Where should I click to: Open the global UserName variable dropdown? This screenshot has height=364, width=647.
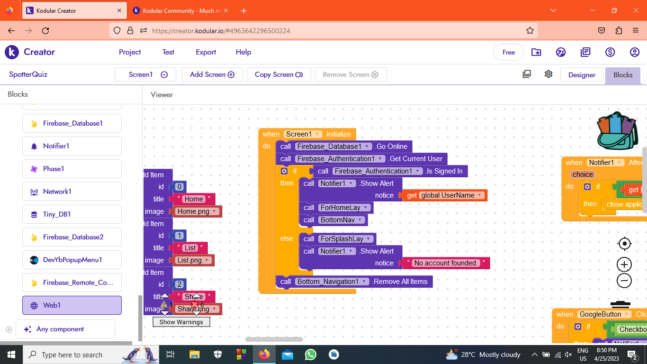click(x=480, y=195)
